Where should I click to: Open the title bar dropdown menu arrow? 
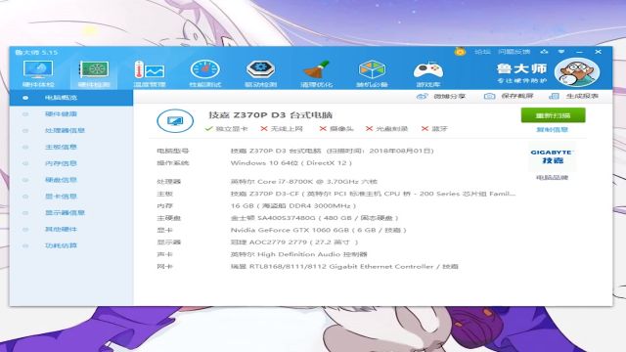click(x=561, y=52)
